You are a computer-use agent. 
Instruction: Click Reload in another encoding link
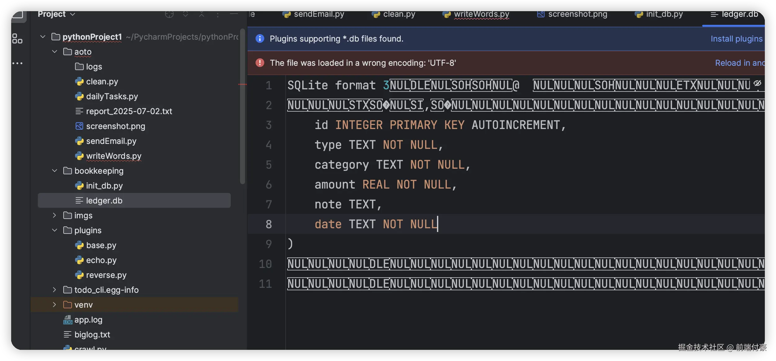(x=739, y=63)
